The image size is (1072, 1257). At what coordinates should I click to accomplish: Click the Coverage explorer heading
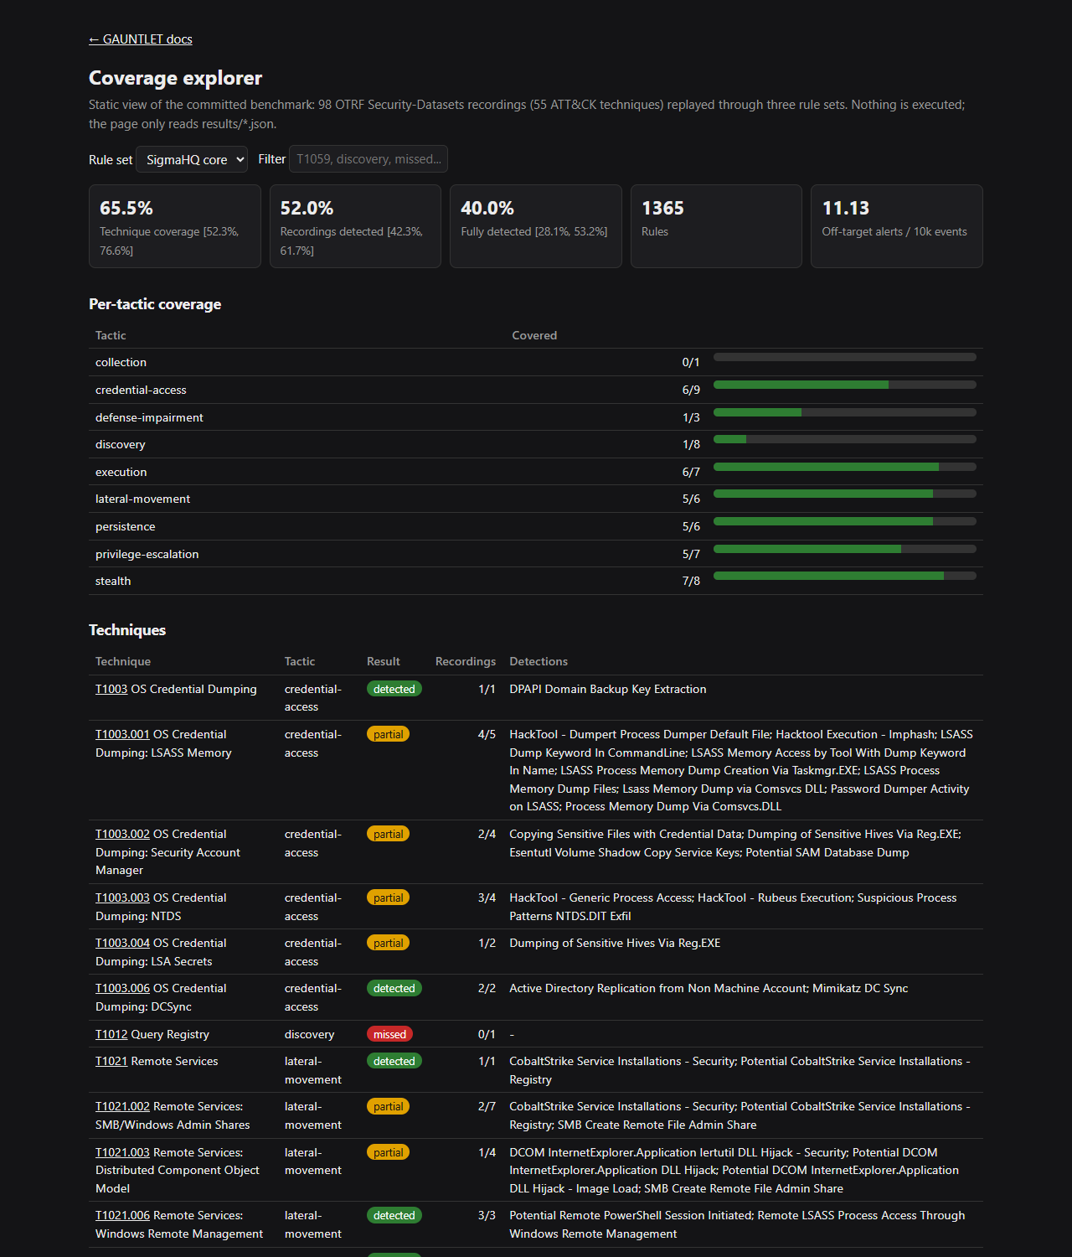tap(176, 78)
